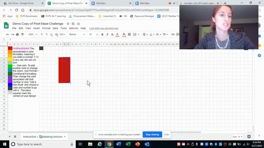Select the Paint format tool

tap(22, 35)
